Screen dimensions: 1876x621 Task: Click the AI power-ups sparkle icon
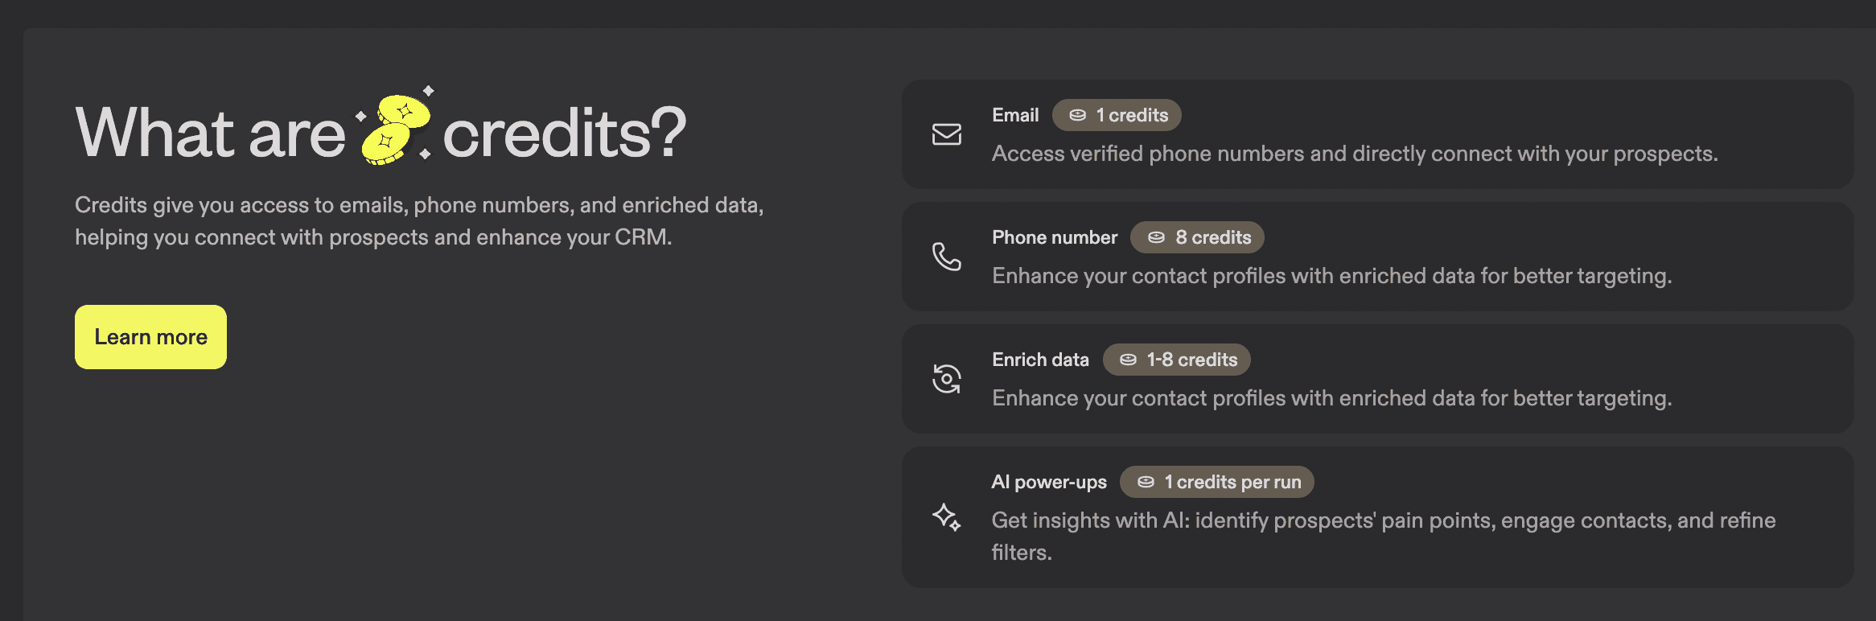point(947,517)
